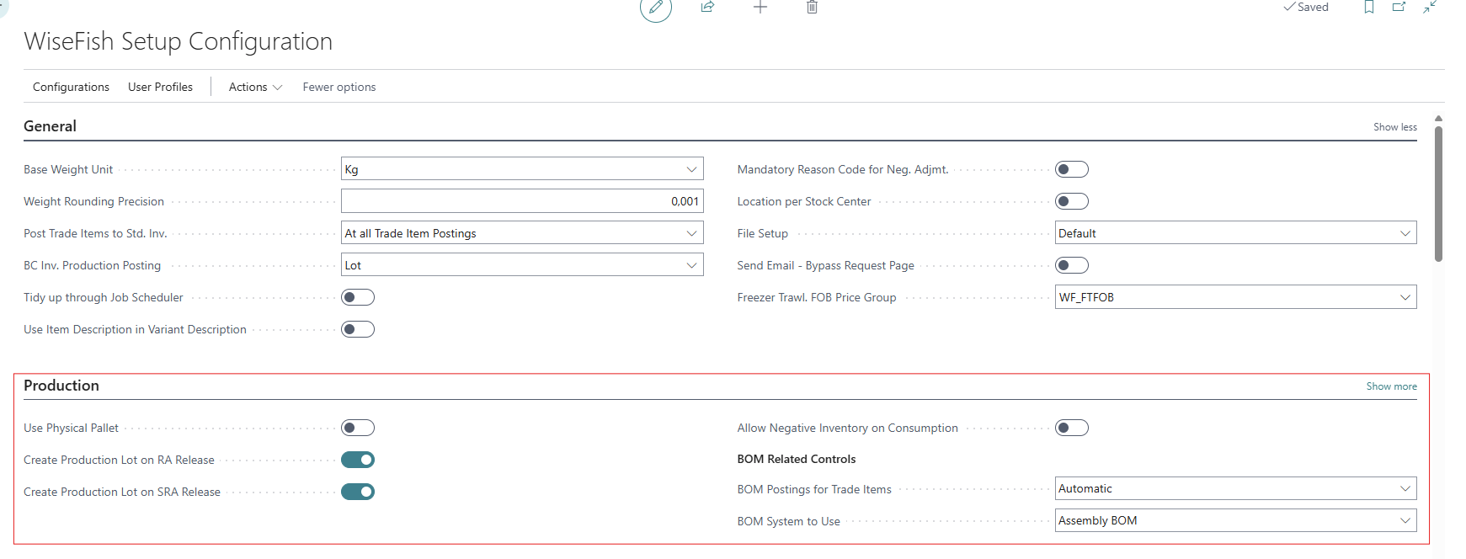The width and height of the screenshot is (1466, 559).
Task: Click the Use Physical Pallet label
Action: click(x=71, y=428)
